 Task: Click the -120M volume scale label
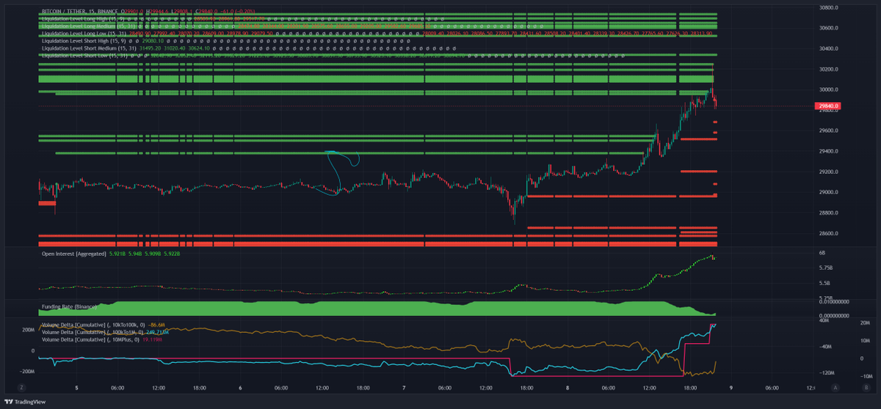(827, 372)
